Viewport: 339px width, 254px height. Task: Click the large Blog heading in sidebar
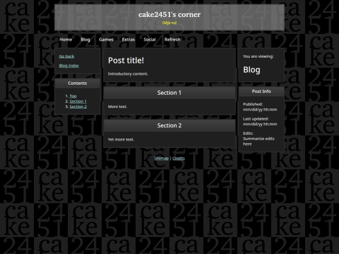(x=252, y=70)
